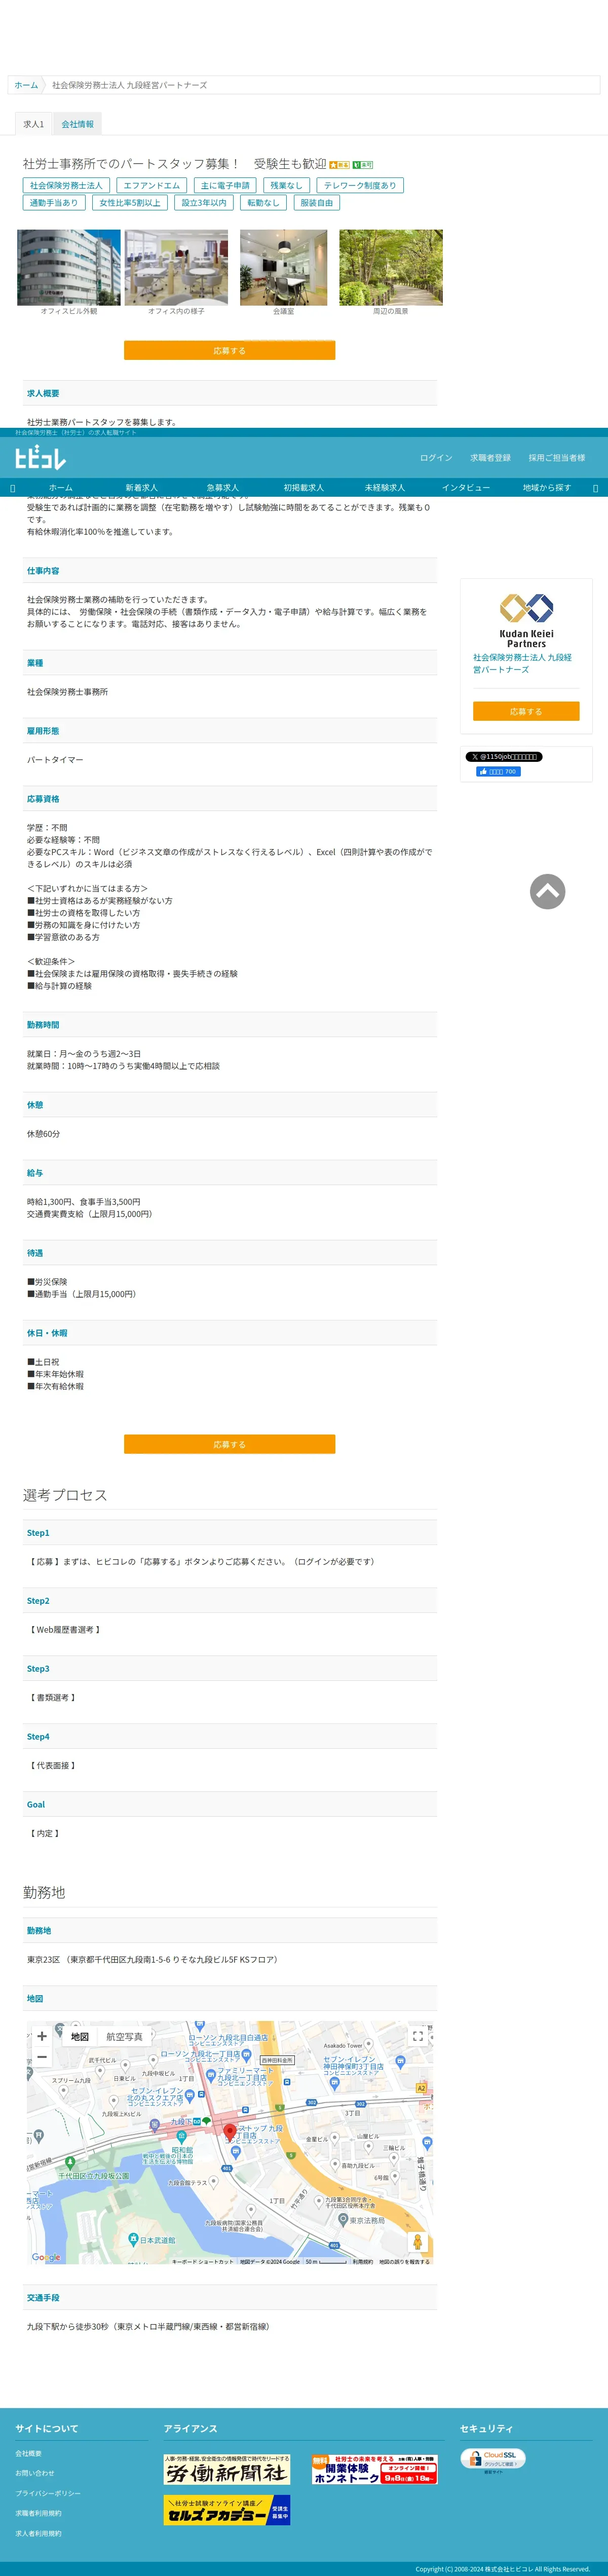This screenshot has width=608, height=2576.
Task: Open the プライバシーポリシー footer link
Action: [x=48, y=2493]
